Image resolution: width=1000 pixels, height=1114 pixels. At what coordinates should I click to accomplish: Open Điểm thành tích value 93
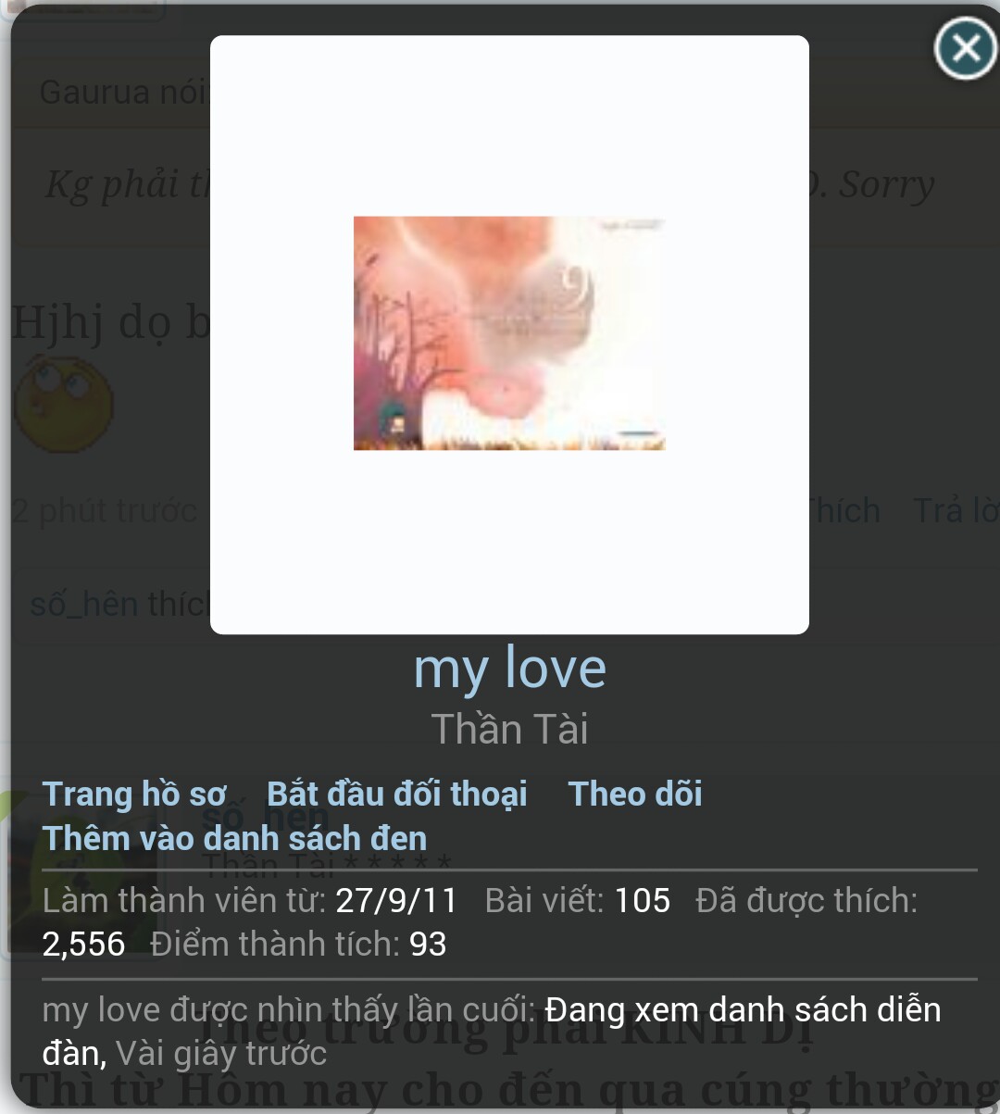[428, 944]
